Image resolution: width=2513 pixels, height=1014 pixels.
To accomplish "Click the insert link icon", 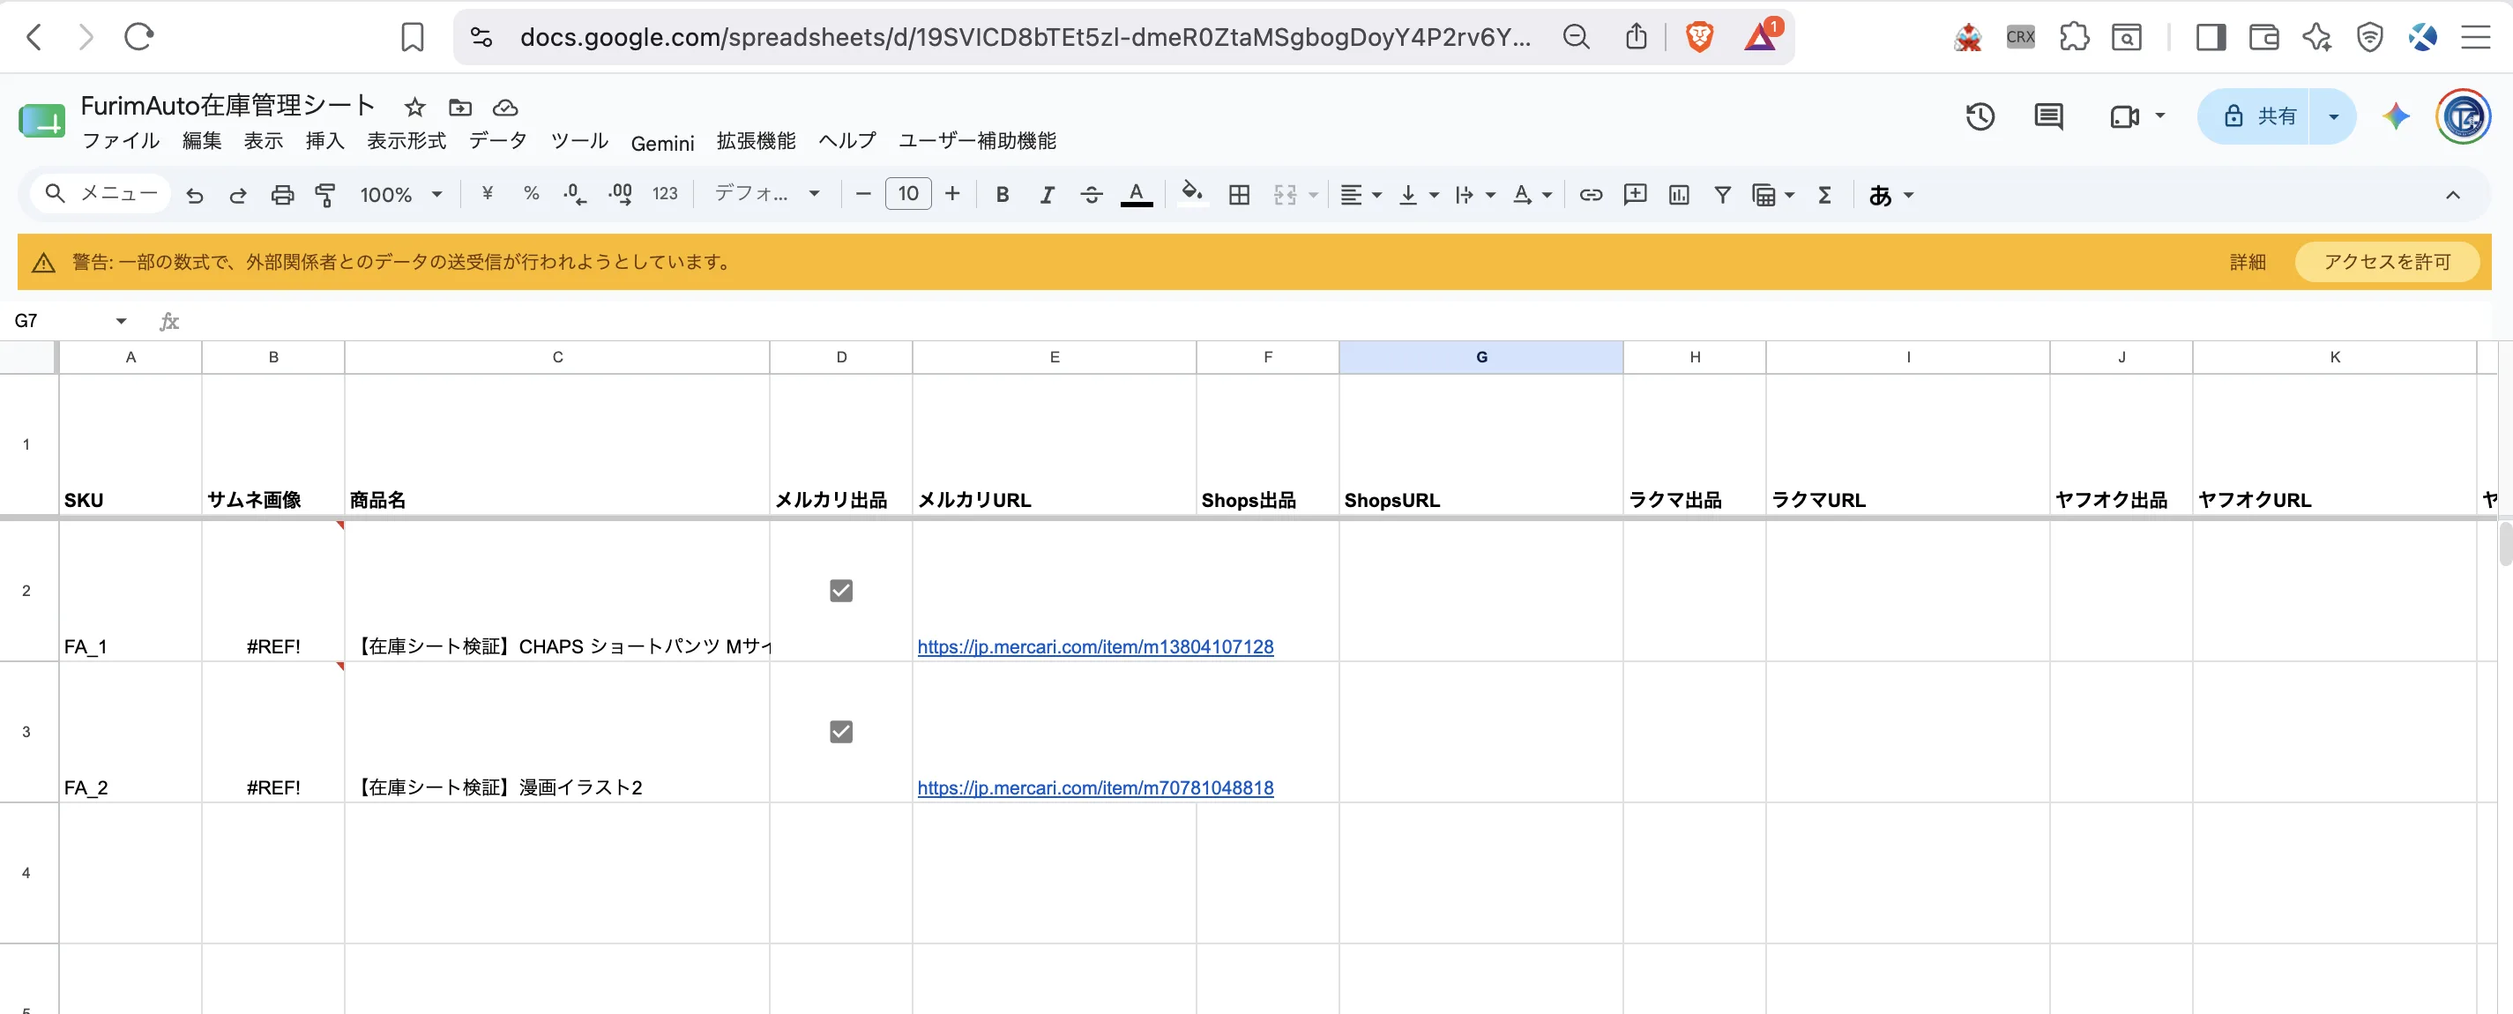I will click(1590, 194).
